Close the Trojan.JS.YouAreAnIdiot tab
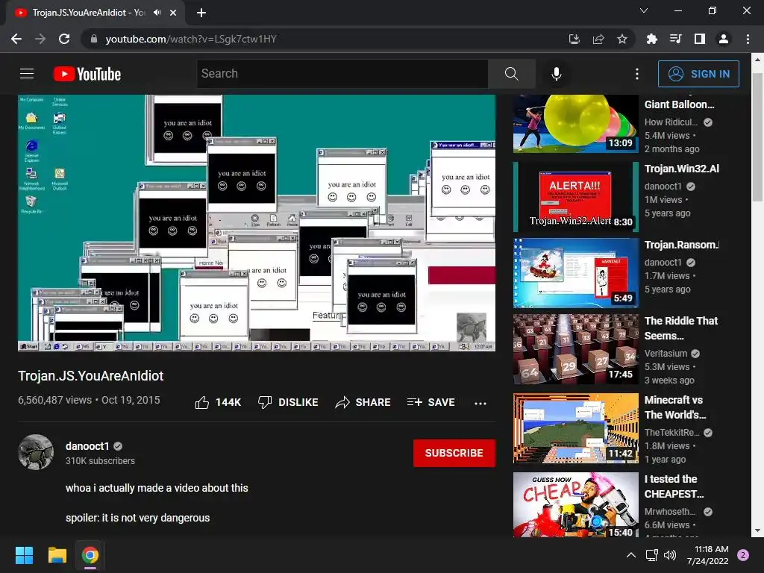Image resolution: width=764 pixels, height=573 pixels. (173, 13)
